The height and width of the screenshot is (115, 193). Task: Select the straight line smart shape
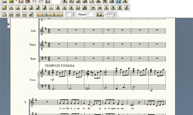25,14
